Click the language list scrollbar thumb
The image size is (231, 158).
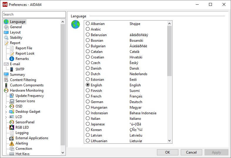pos(169,51)
